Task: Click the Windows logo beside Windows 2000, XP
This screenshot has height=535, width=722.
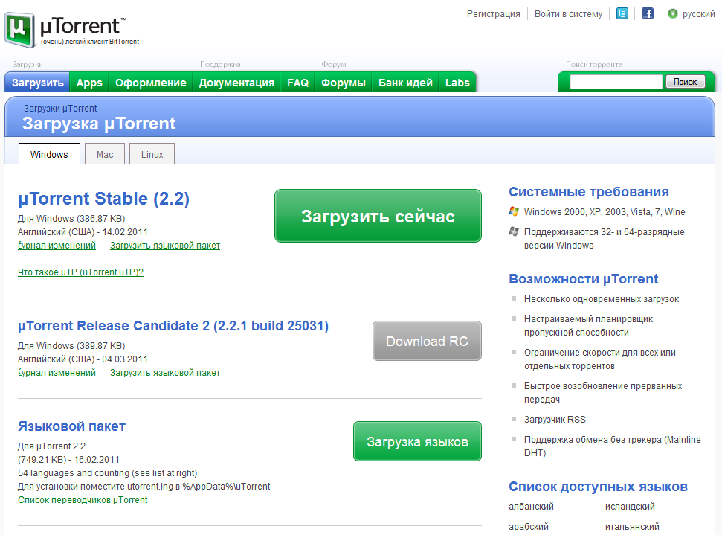Action: tap(514, 211)
